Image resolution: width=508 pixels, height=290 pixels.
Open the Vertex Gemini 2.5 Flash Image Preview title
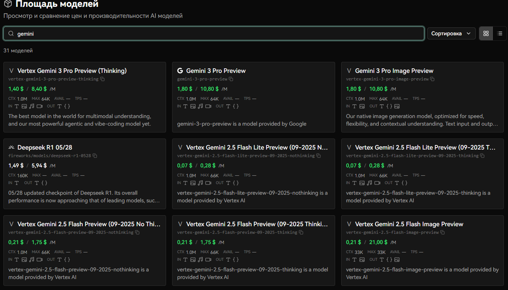[x=409, y=224]
